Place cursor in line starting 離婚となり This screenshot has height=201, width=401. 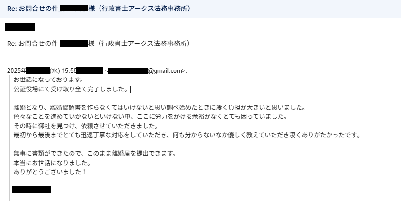tap(160, 108)
